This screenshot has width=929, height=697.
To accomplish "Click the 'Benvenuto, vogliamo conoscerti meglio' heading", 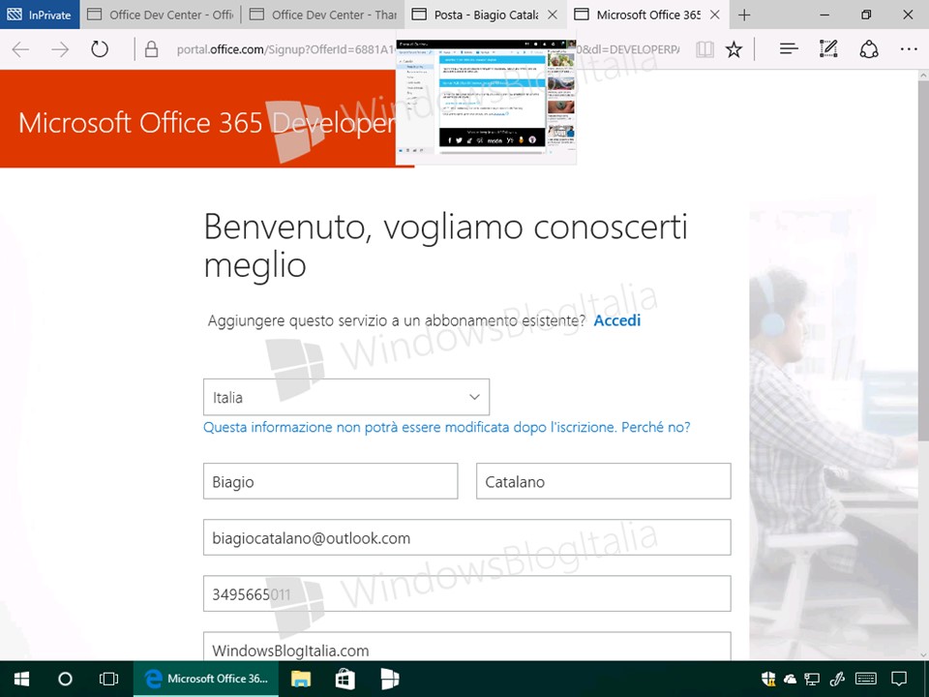I will (x=445, y=245).
